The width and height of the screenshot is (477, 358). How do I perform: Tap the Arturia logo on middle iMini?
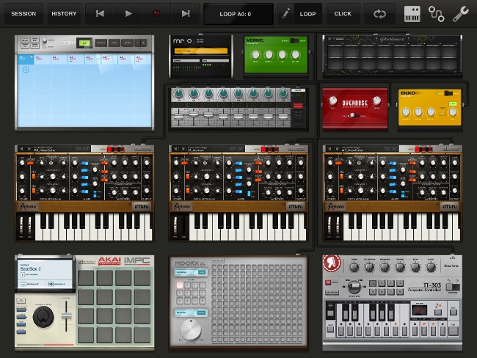[x=182, y=207]
